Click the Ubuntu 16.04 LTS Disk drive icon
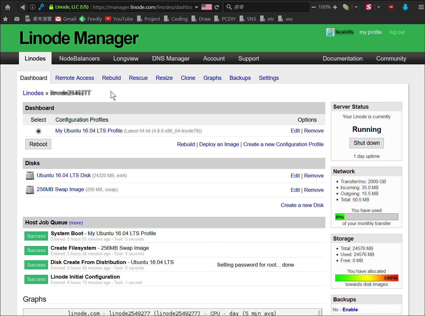Screen dimensions: 425x316 pos(30,176)
